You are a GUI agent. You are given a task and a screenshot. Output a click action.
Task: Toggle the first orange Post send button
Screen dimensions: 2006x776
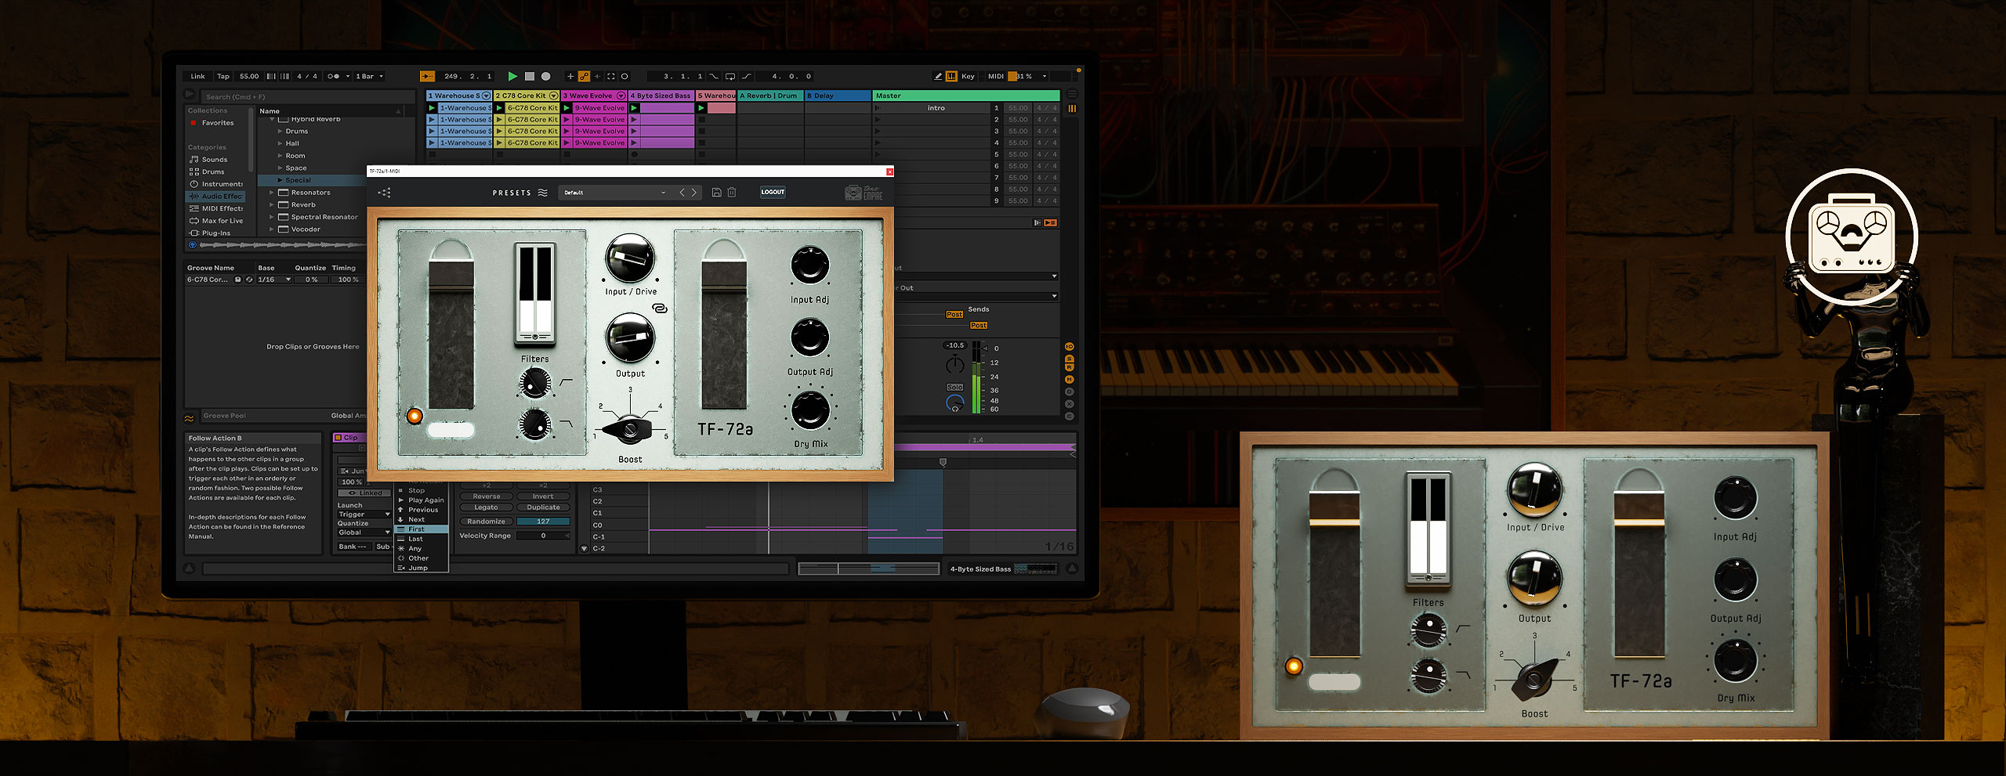click(954, 314)
